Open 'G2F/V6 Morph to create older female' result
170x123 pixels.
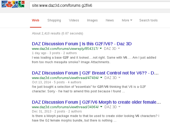pos(96,102)
